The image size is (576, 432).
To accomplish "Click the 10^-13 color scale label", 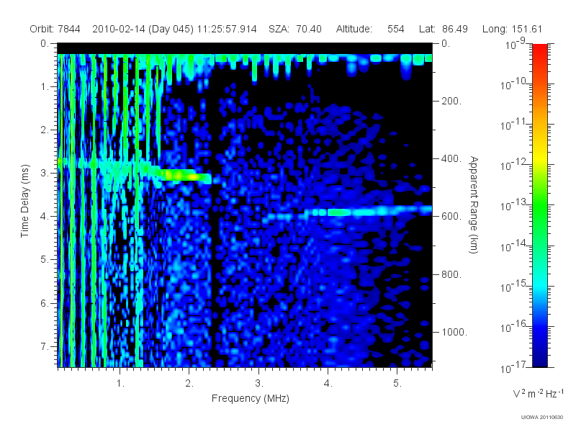I will click(x=514, y=204).
